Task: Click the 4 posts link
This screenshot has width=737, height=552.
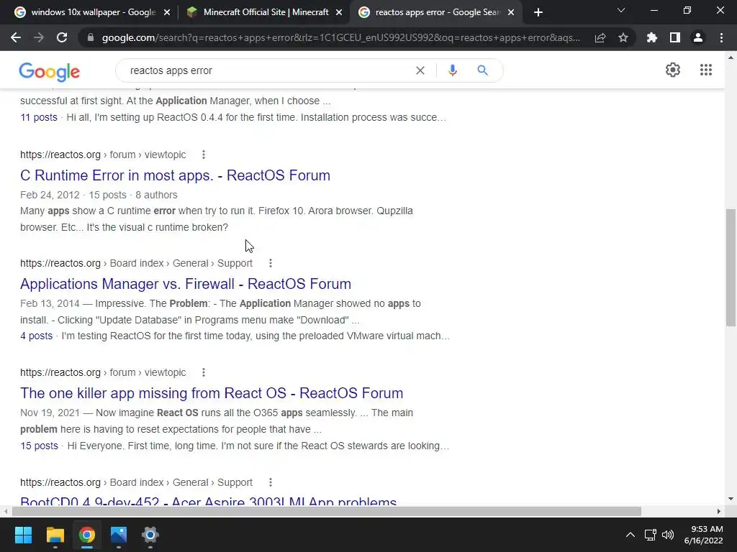Action: point(36,336)
